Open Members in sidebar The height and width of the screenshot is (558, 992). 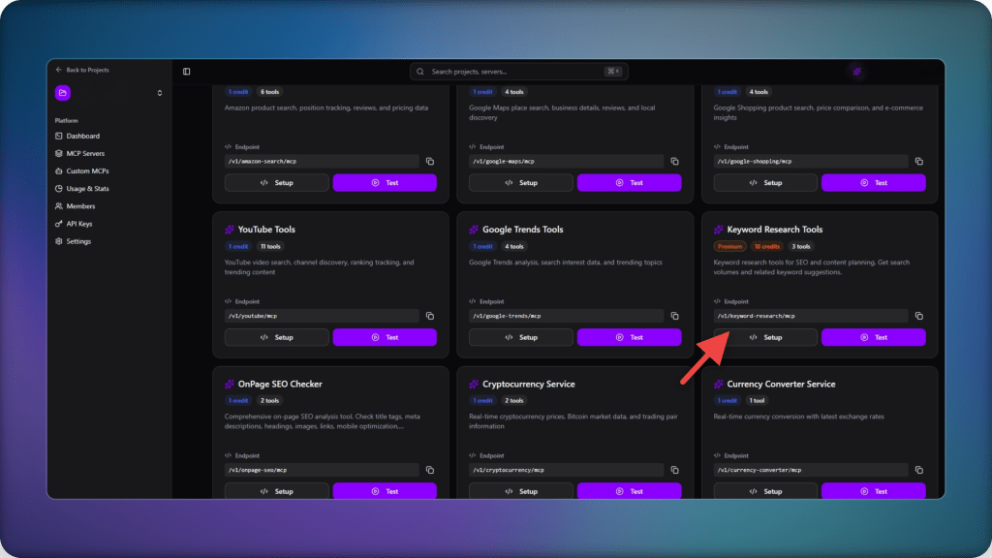(x=80, y=206)
